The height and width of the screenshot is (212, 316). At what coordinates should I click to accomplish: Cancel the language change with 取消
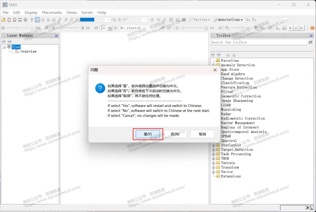(x=202, y=134)
